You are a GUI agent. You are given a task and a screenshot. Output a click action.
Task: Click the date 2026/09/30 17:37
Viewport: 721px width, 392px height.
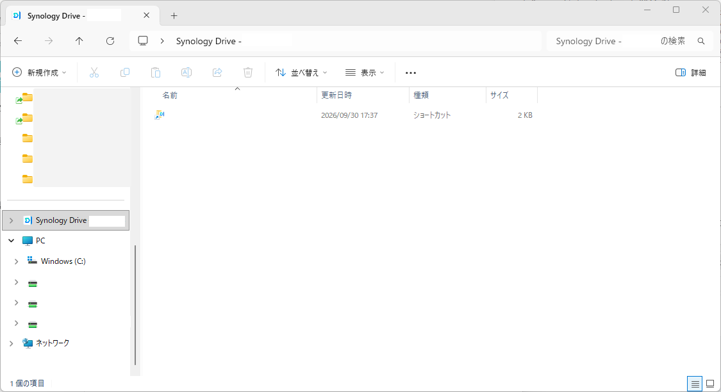pos(349,115)
